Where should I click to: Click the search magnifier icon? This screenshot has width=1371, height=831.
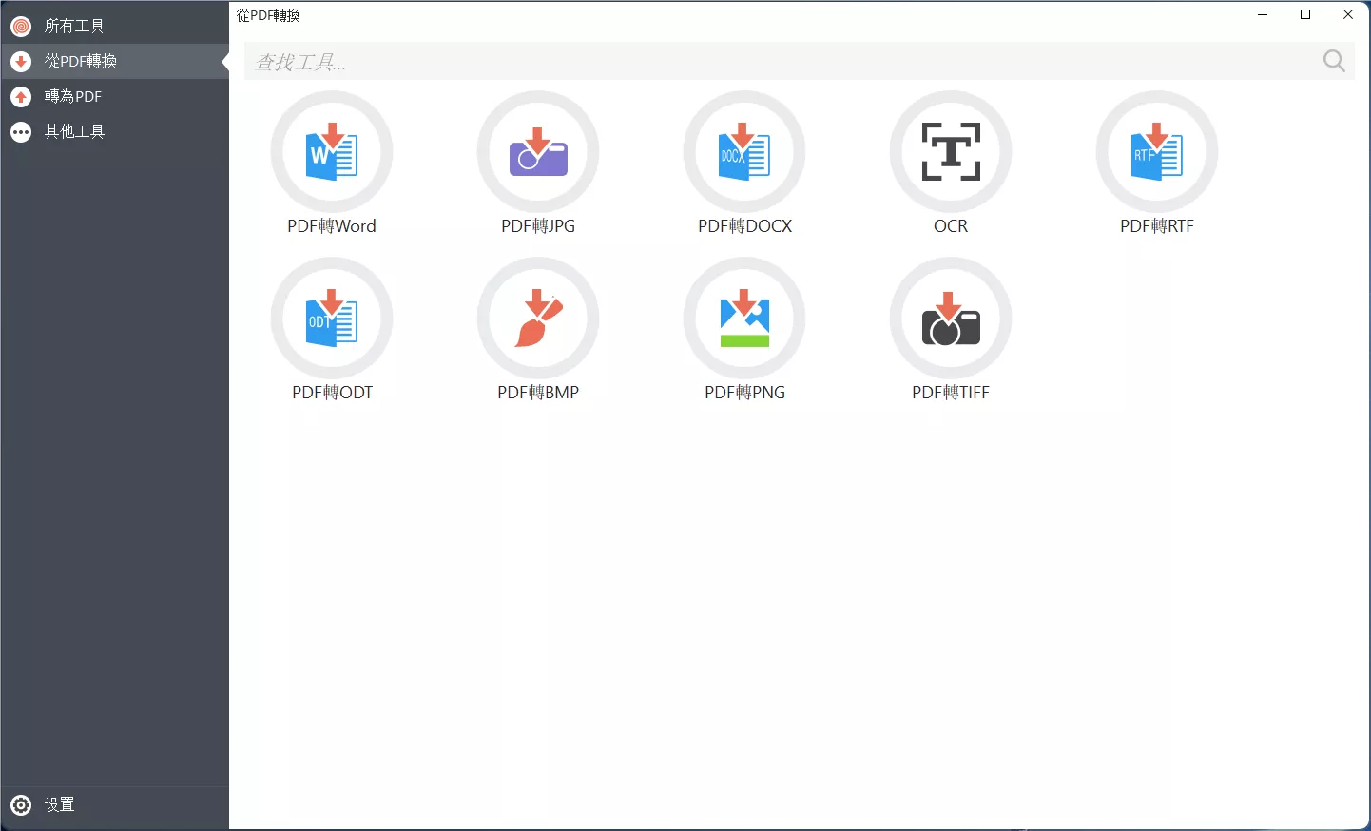(x=1335, y=61)
